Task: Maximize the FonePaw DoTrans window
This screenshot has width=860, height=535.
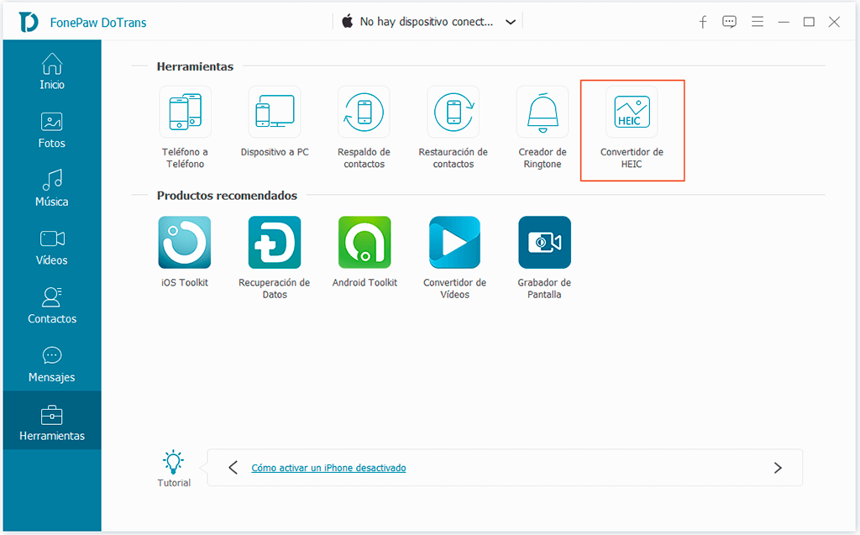Action: coord(809,22)
